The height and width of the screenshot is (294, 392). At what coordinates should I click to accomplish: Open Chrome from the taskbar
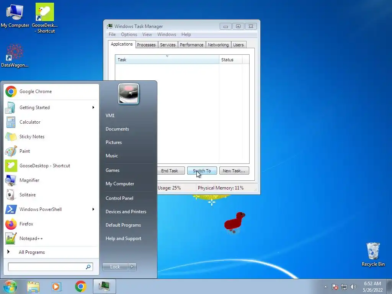(80, 286)
